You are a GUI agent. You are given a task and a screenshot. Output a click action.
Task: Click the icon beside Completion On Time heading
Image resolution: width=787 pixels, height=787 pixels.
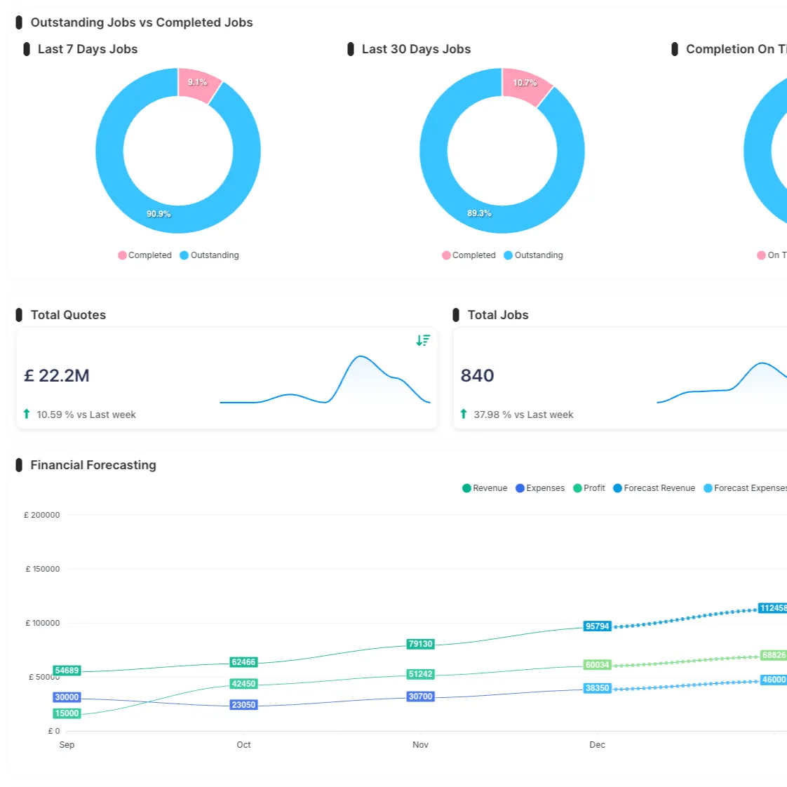(x=675, y=49)
